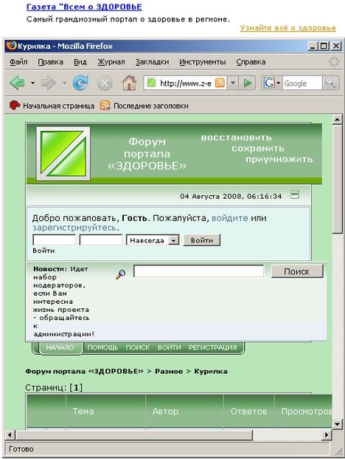Open the Инструменты menu

[202, 62]
